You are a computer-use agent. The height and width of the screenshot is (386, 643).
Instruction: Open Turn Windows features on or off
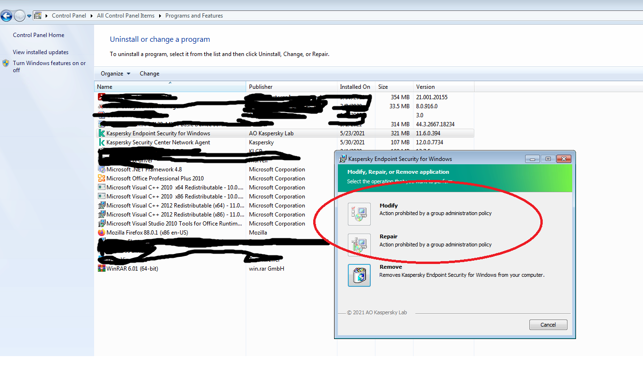49,66
